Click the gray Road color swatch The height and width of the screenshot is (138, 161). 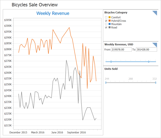pyautogui.click(x=109, y=27)
